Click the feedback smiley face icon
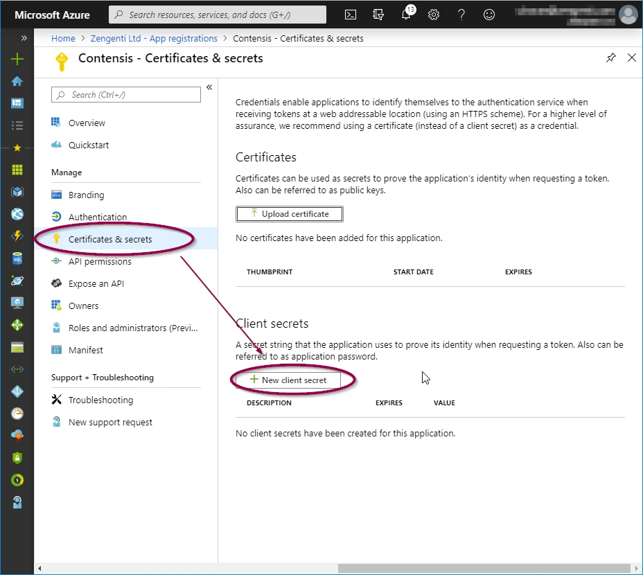Image resolution: width=643 pixels, height=575 pixels. coord(489,14)
